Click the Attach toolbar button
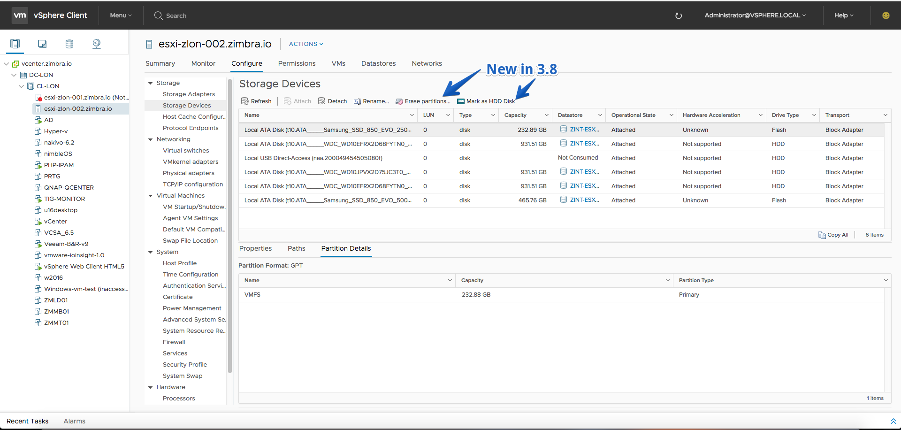This screenshot has width=901, height=430. (x=298, y=101)
